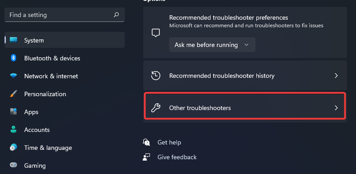Click the Accounts person icon
Screen dimensions: 356x174
[x=13, y=129]
